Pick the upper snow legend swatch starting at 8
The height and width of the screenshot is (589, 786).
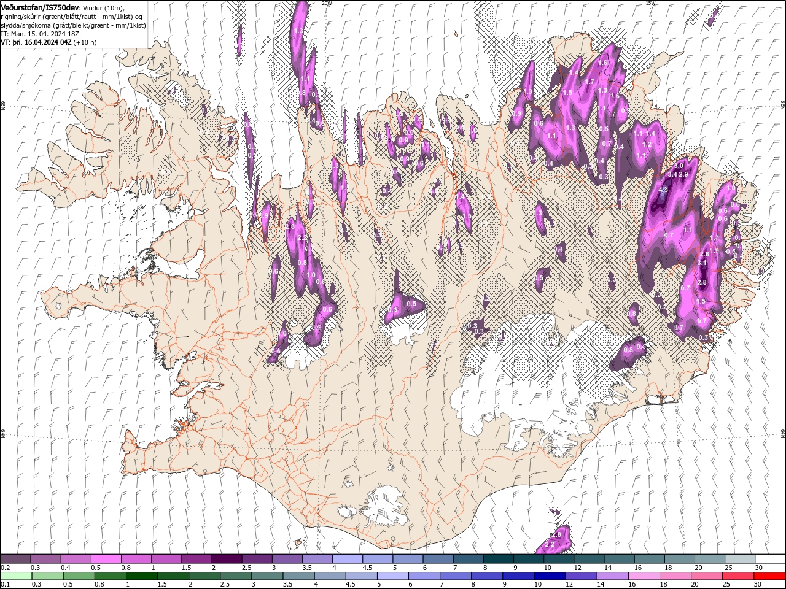click(x=499, y=558)
